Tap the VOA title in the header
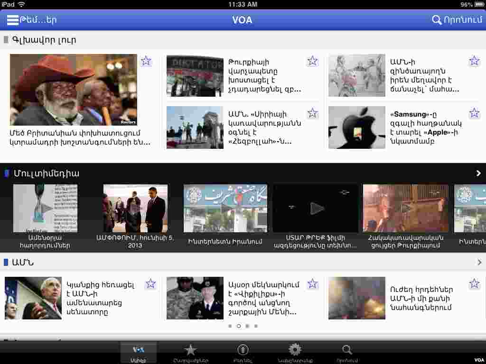This screenshot has width=486, height=364. 243,20
